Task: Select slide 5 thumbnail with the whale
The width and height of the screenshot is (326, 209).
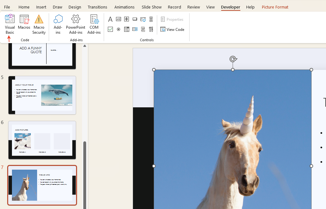Action: click(42, 94)
